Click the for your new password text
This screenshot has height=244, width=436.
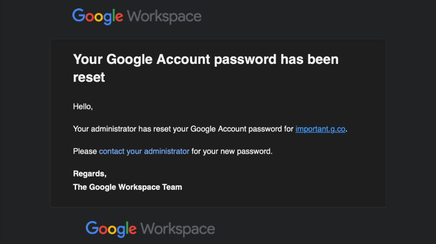pyautogui.click(x=232, y=151)
